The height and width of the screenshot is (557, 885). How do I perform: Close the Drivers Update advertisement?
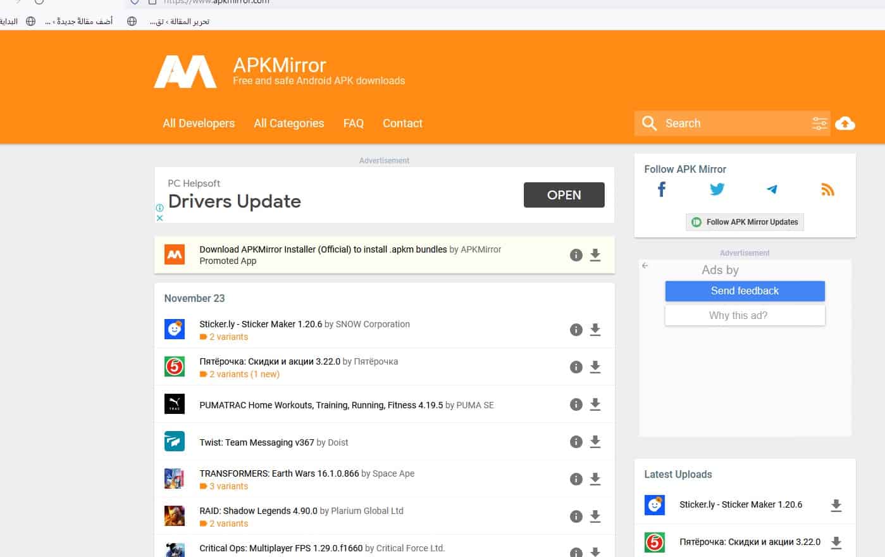click(x=160, y=218)
